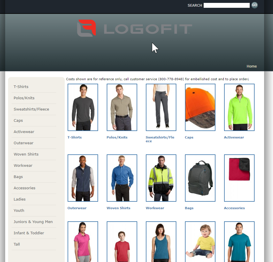This screenshot has width=273, height=262.
Task: Open the Tall category from the sidebar
Action: pyautogui.click(x=16, y=244)
